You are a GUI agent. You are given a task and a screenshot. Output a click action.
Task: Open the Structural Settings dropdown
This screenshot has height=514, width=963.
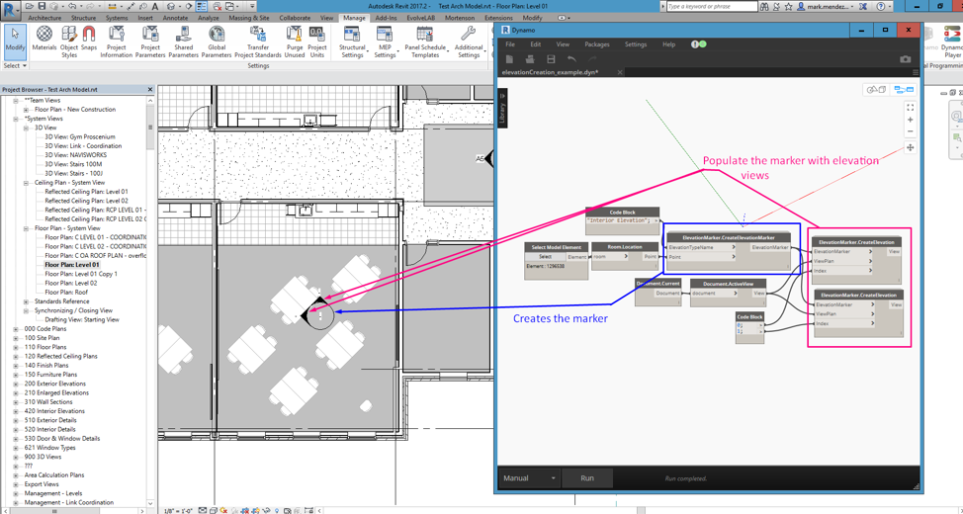[x=352, y=42]
